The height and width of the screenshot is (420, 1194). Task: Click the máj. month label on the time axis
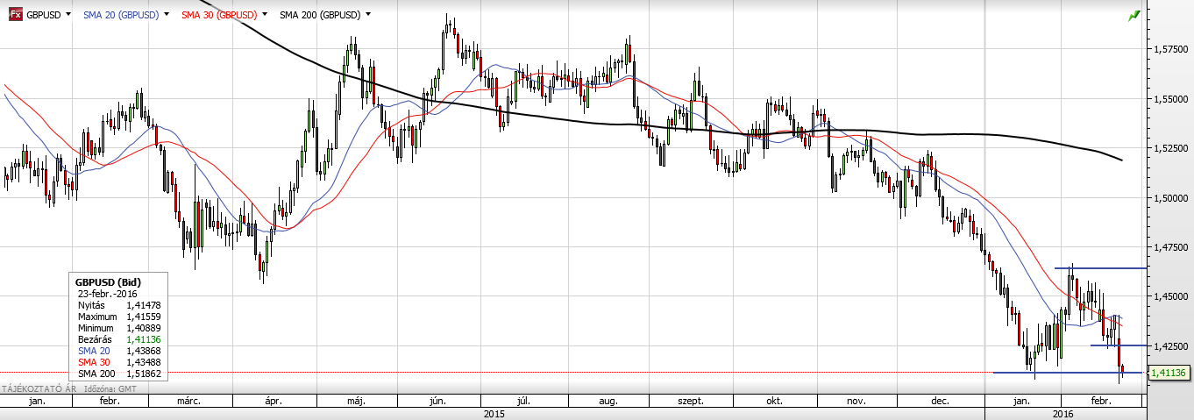356,401
